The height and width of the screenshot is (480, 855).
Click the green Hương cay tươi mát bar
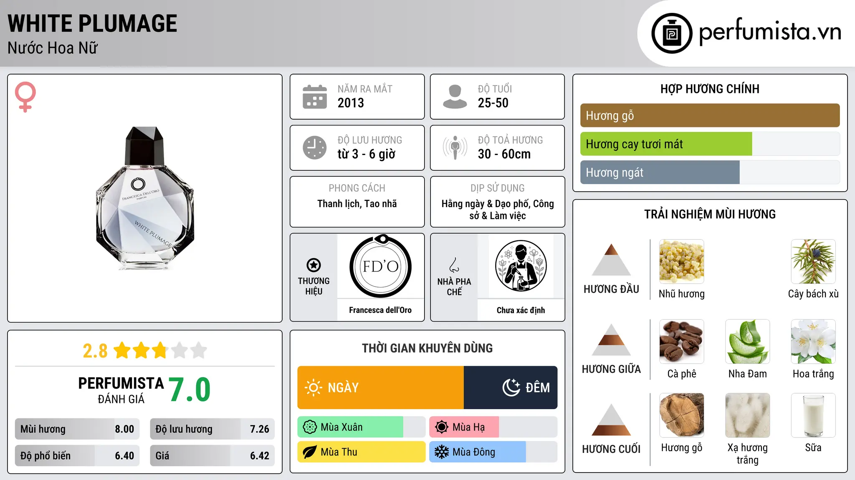pyautogui.click(x=666, y=144)
